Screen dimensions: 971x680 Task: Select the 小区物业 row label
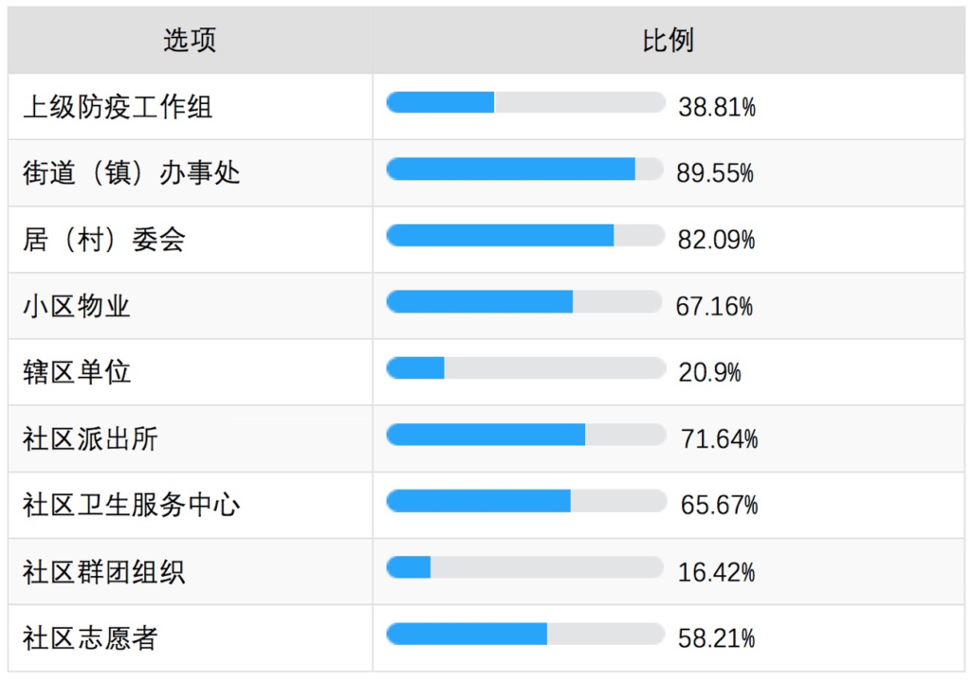(x=77, y=306)
